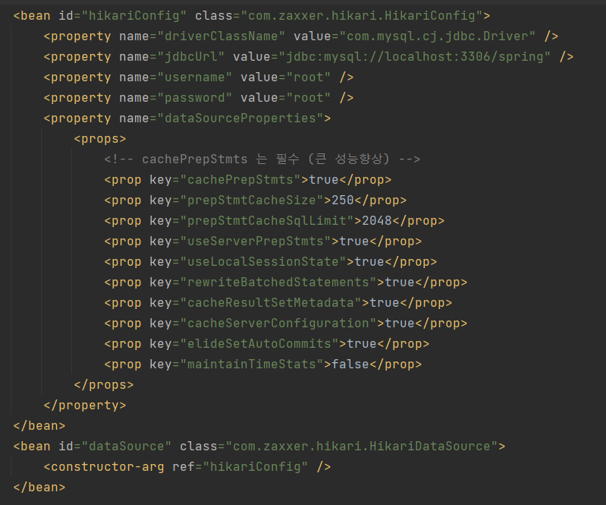Click "prepStmtCacheSqlLimit" prop key

pos(267,221)
